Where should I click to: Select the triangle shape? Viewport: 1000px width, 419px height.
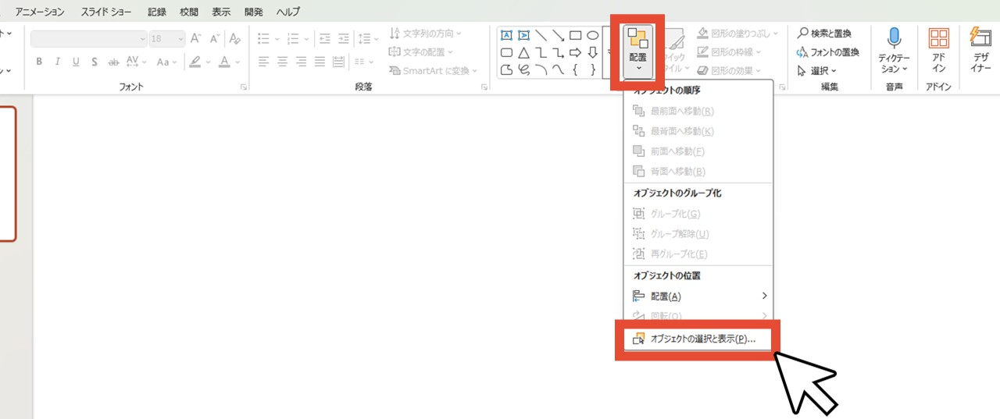click(x=523, y=52)
